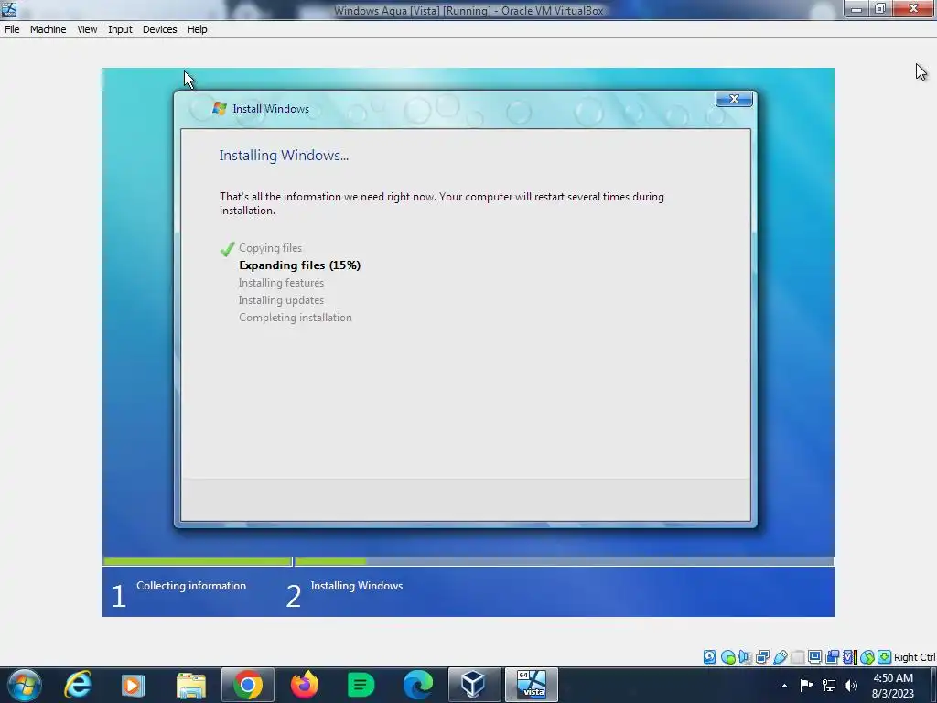This screenshot has height=703, width=937.
Task: Click the Collecting information progress bar
Action: pos(198,561)
